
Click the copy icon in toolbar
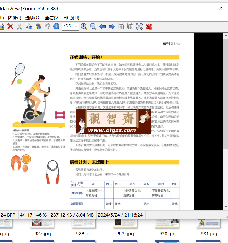(x=29, y=26)
